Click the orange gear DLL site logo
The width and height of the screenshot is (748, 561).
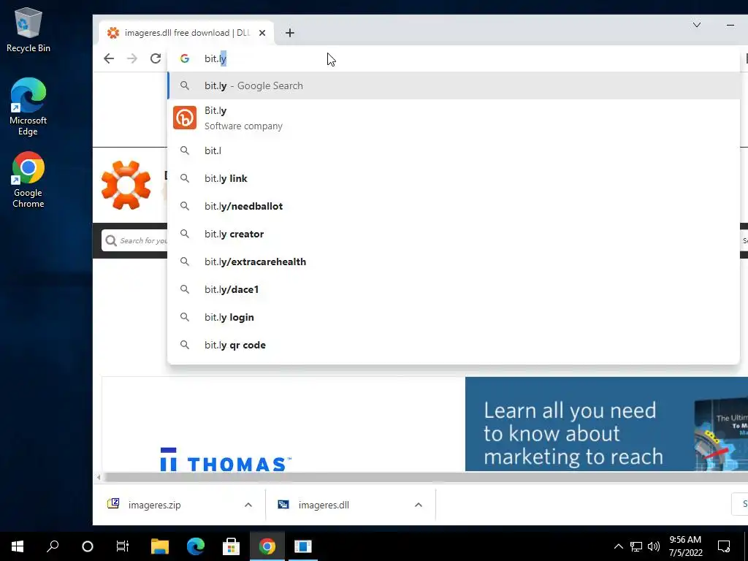(x=126, y=185)
